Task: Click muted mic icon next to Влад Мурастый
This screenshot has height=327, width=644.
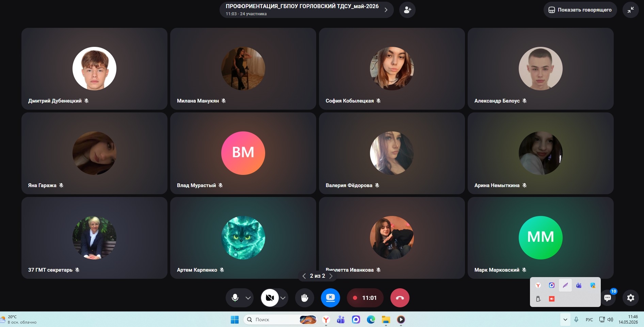Action: (x=221, y=185)
